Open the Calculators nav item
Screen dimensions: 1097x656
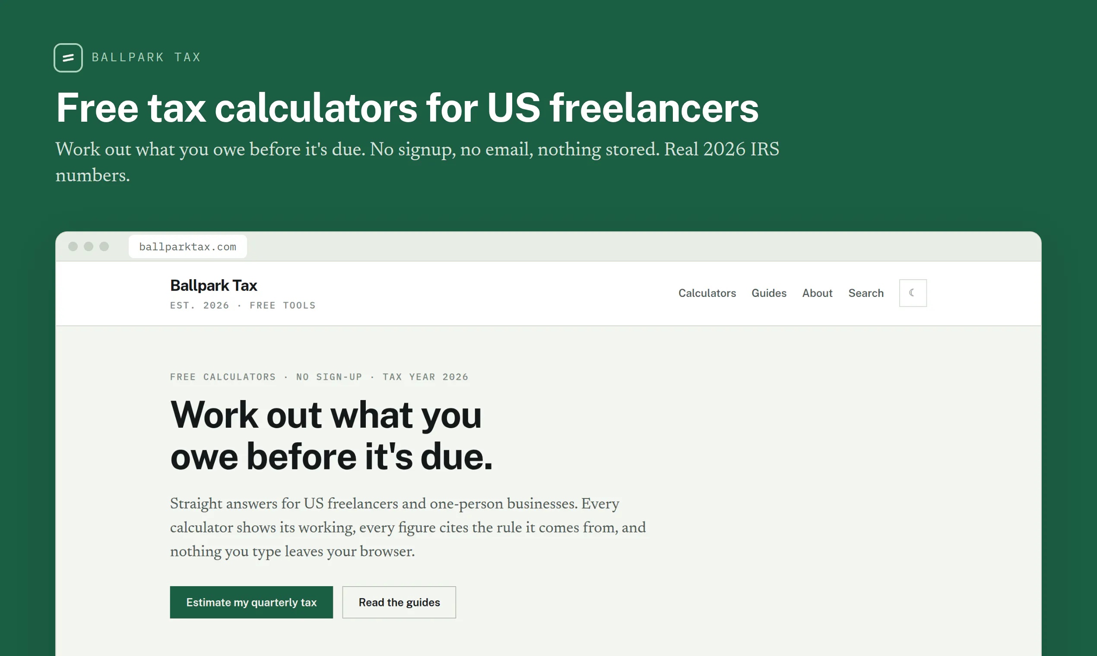coord(707,293)
